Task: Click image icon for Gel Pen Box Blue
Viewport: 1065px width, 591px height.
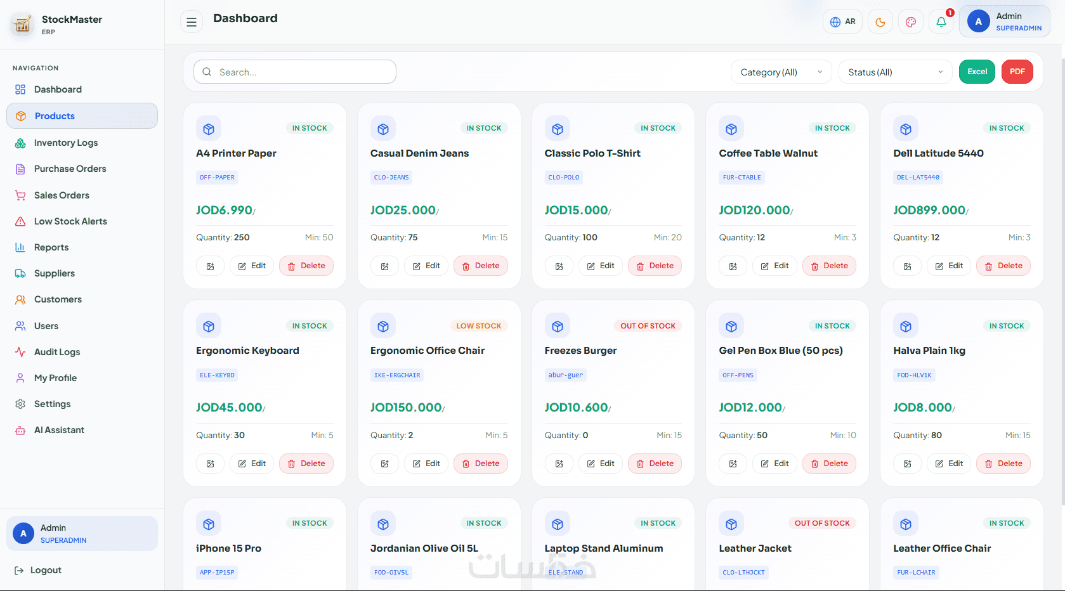Action: (733, 464)
